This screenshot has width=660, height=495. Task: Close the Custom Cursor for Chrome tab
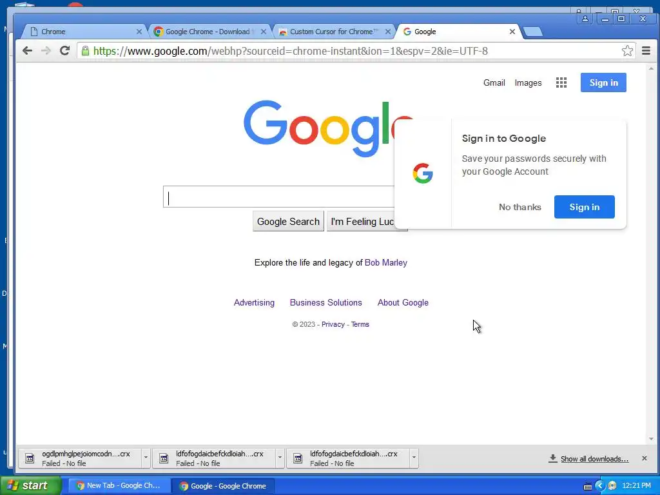[x=387, y=32]
